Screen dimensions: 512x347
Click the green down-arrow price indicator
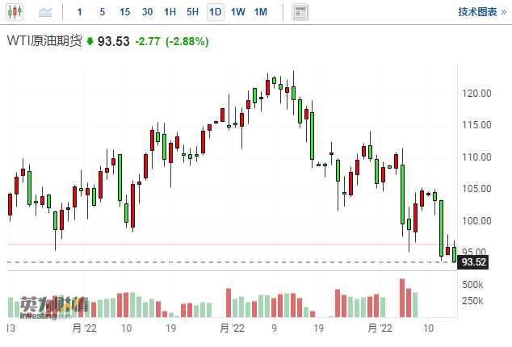(x=90, y=41)
